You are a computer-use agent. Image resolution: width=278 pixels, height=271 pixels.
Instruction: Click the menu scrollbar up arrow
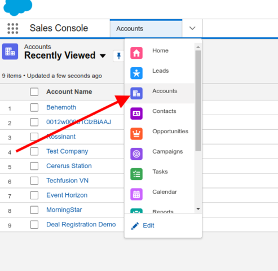[198, 47]
